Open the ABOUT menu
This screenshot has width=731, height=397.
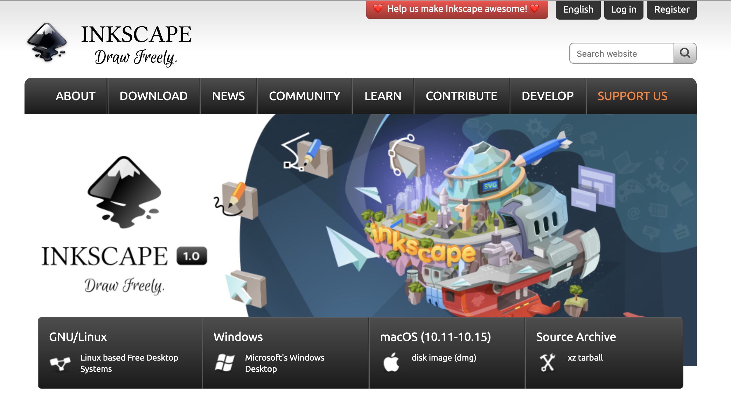[x=75, y=96]
